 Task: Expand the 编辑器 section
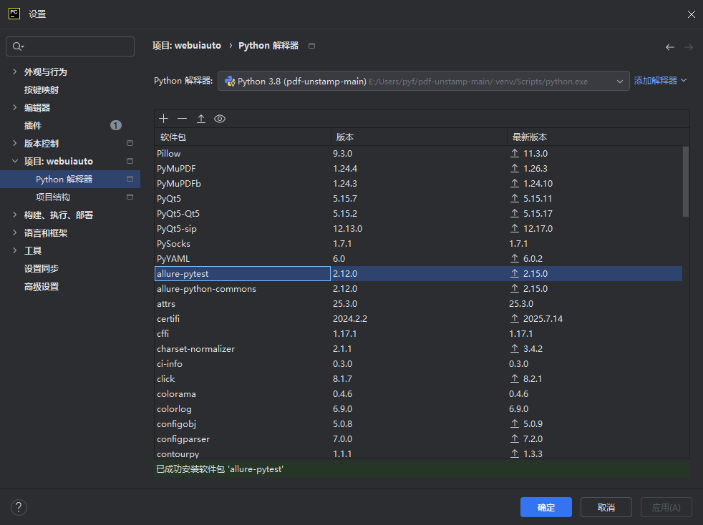15,107
